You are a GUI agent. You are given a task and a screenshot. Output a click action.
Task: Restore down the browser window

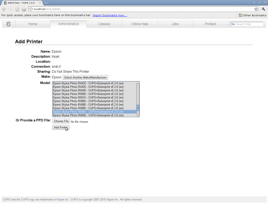tap(259, 2)
